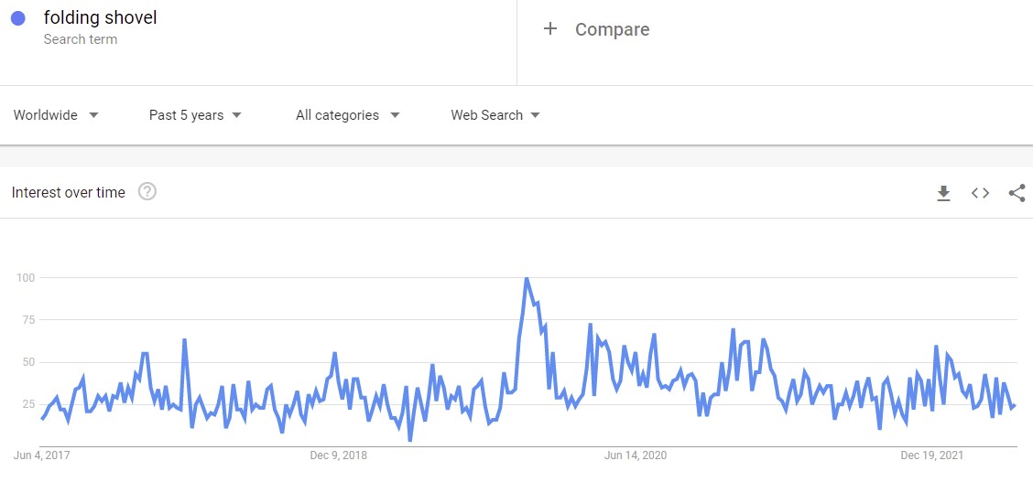Open help for Interest over time

pos(147,192)
